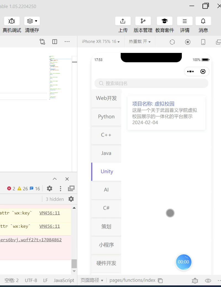221x287 pixels.
Task: Click the console vertical scrollbar thumb
Action: click(x=74, y=263)
